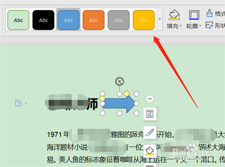Apply the blue Abc shape style

[x=68, y=20]
